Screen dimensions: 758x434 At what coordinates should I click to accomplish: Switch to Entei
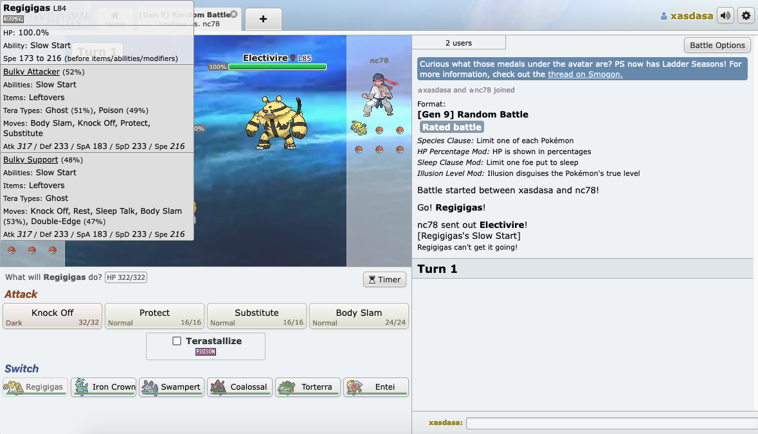[376, 387]
